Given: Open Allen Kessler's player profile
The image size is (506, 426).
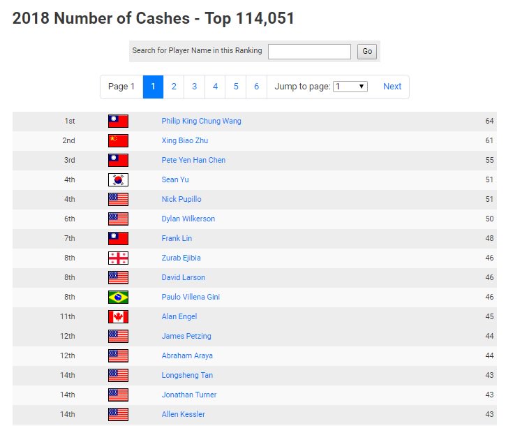Looking at the screenshot, I should click(x=184, y=414).
